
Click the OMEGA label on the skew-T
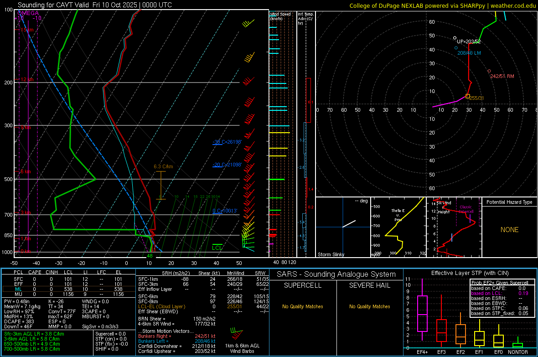pos(28,13)
